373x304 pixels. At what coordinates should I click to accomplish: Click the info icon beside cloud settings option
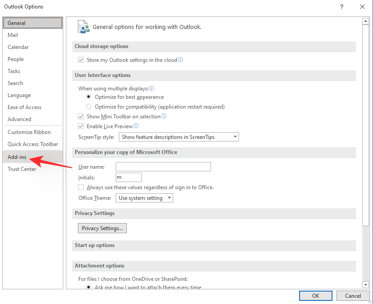[x=181, y=60]
